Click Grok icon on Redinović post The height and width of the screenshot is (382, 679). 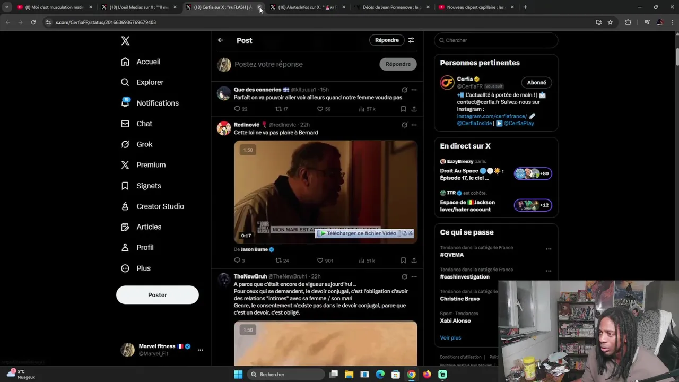404,125
